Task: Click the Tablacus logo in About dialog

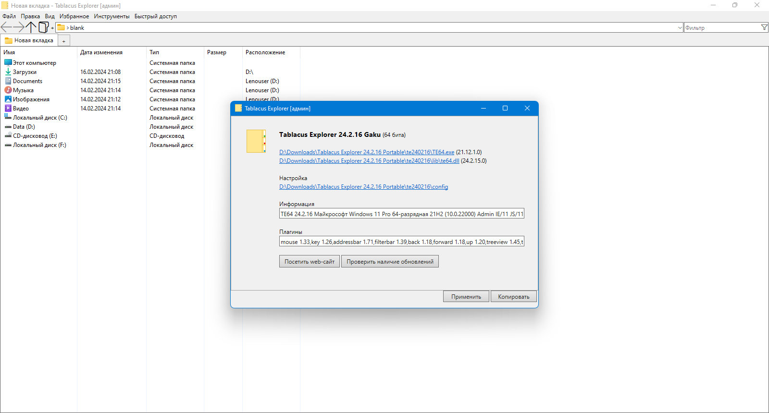Action: [256, 141]
